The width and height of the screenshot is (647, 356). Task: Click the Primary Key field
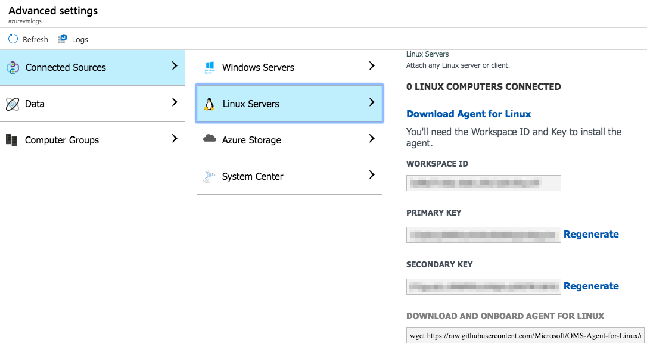[x=484, y=235]
